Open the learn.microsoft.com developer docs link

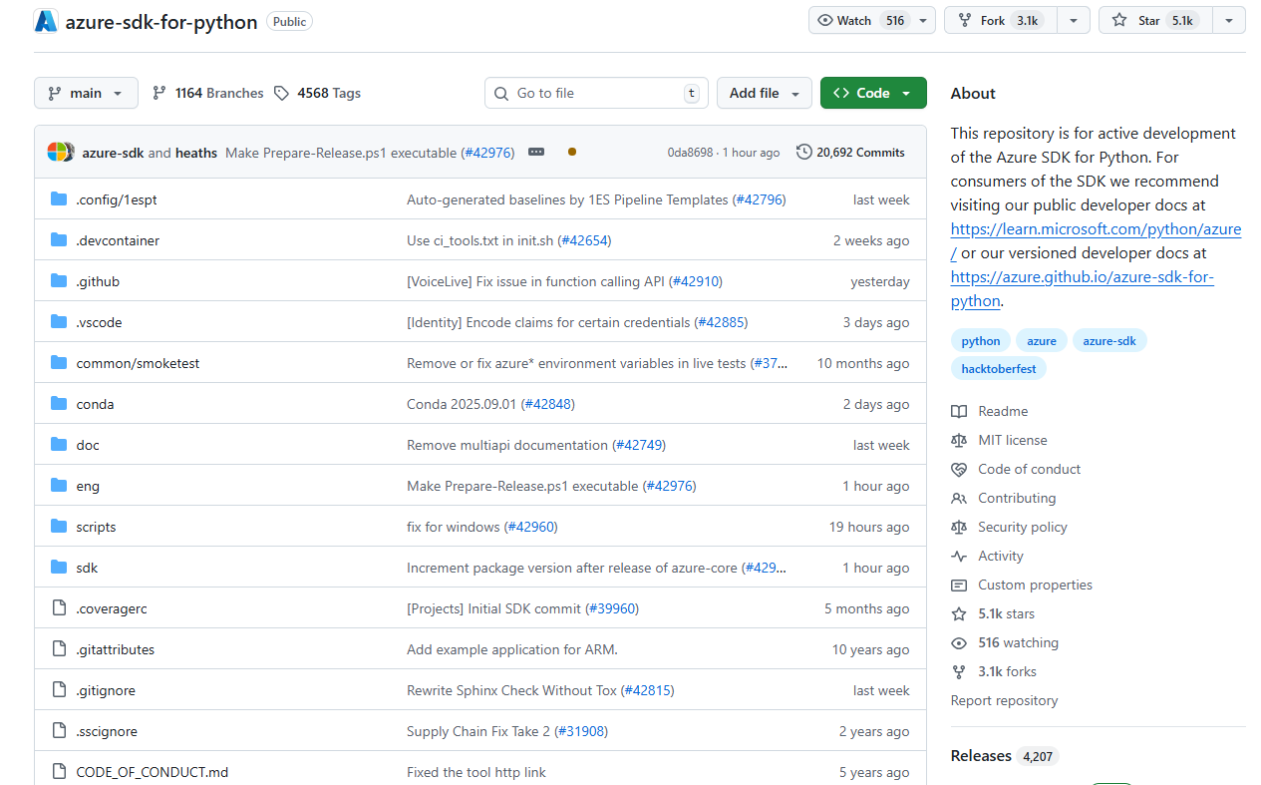1095,228
